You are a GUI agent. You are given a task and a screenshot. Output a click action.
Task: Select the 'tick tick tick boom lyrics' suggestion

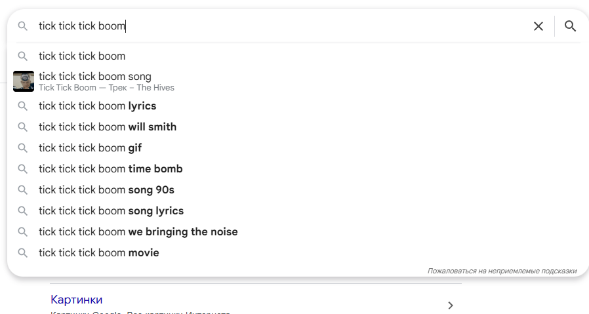click(97, 106)
